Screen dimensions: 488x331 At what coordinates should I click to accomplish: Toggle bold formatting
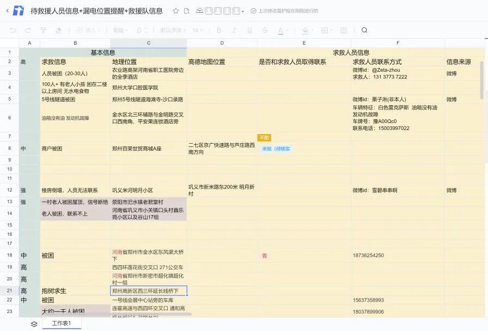coord(219,30)
